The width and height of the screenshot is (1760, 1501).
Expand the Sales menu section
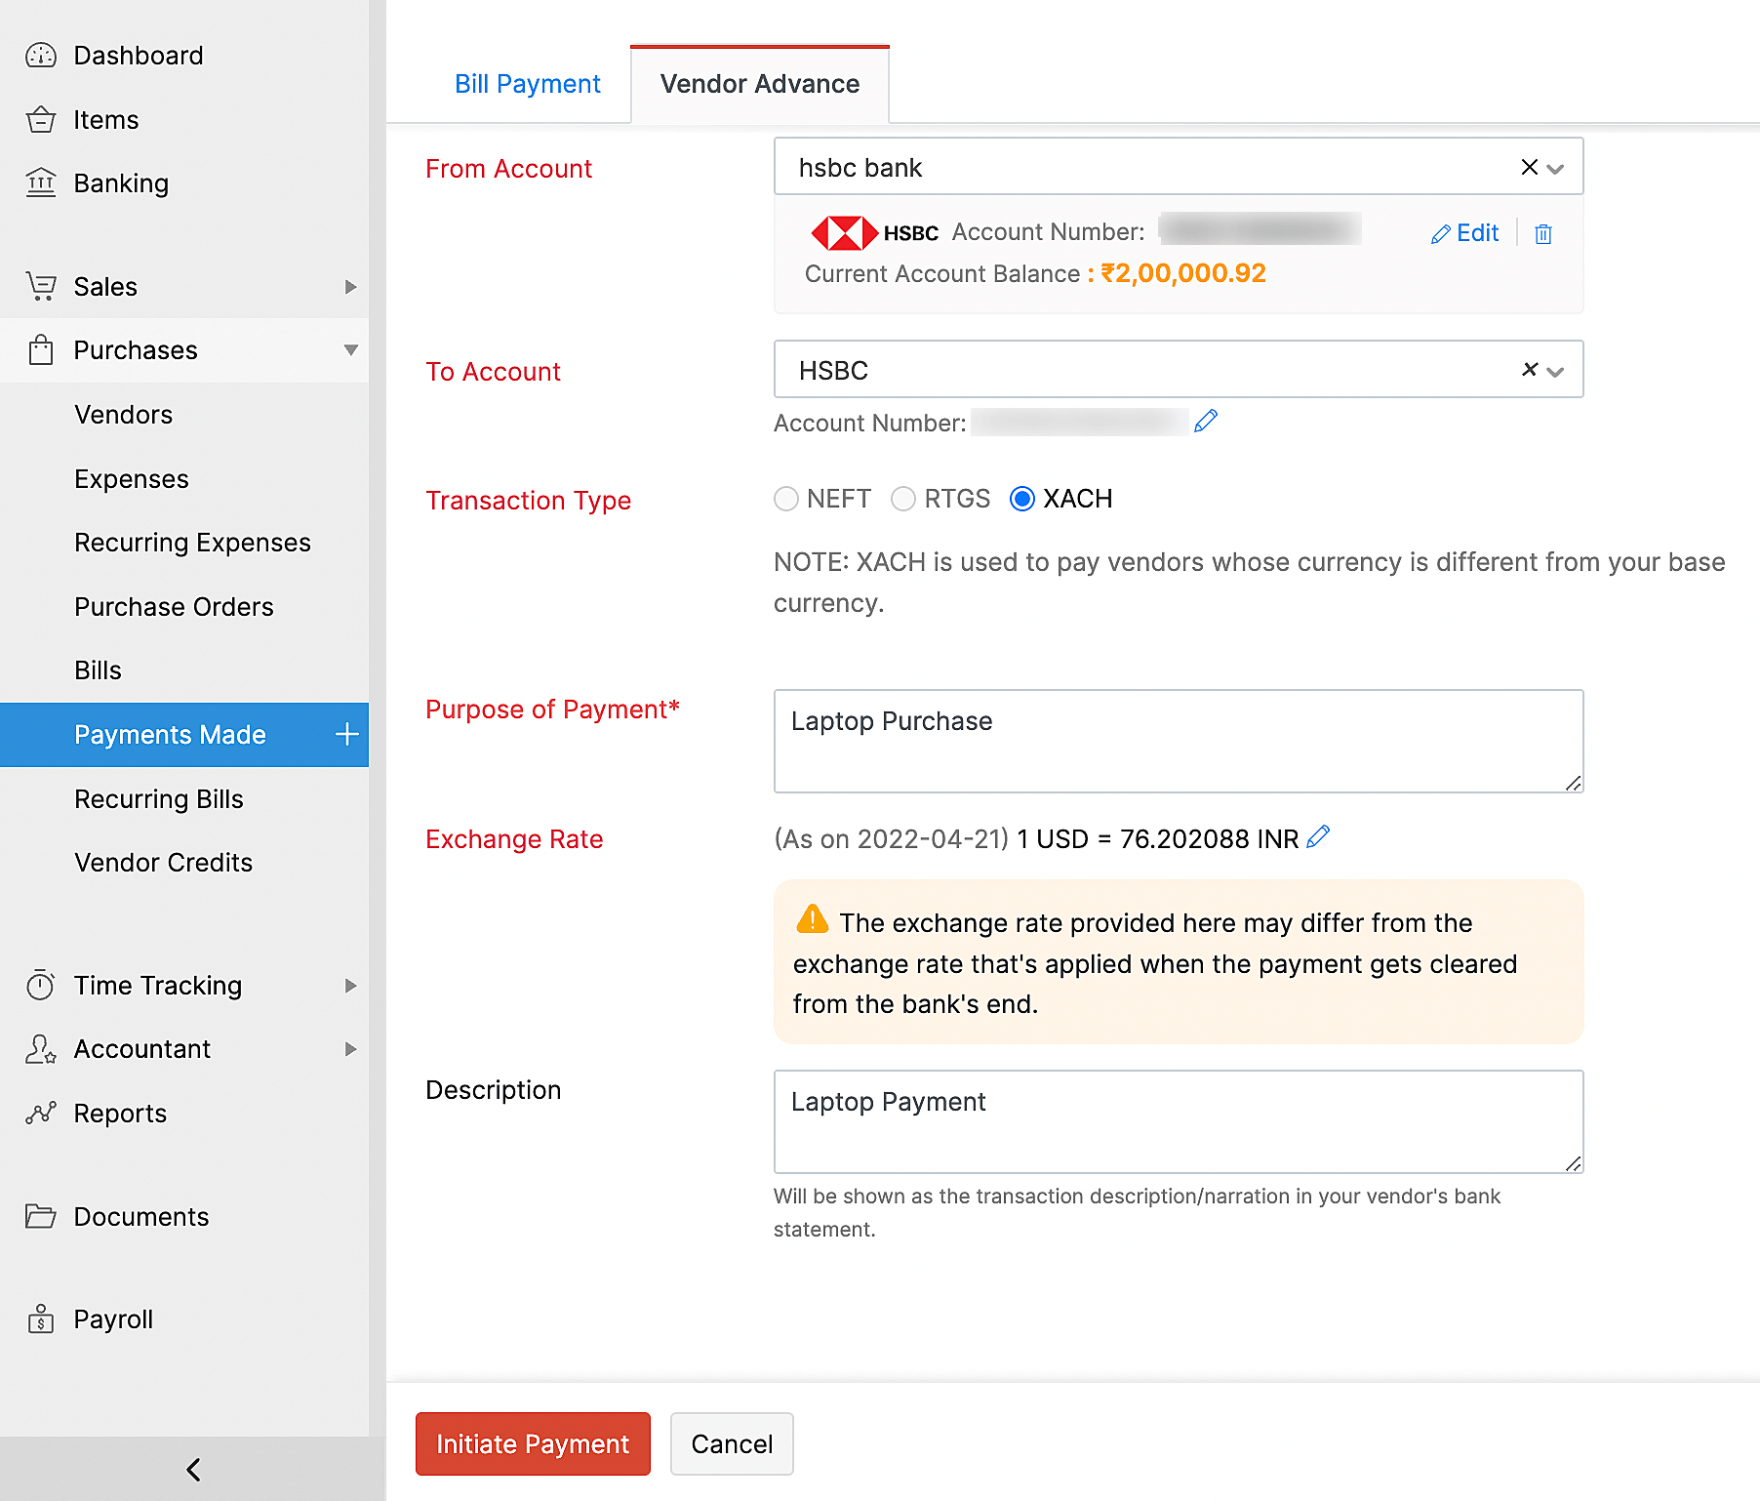pyautogui.click(x=350, y=287)
